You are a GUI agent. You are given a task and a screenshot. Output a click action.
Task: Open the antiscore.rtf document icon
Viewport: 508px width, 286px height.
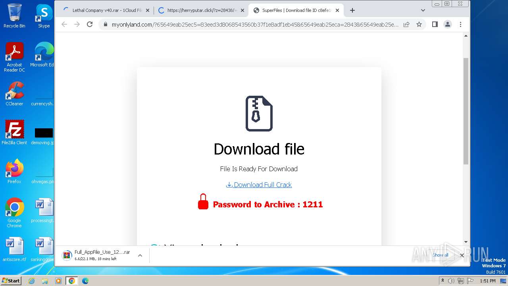tap(14, 249)
